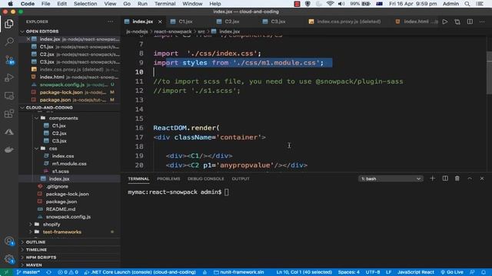Open the Azure view icon
The height and width of the screenshot is (276, 492).
[x=8, y=132]
